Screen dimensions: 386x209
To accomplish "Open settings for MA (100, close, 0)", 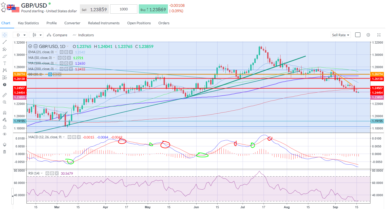I will [x=66, y=63].
